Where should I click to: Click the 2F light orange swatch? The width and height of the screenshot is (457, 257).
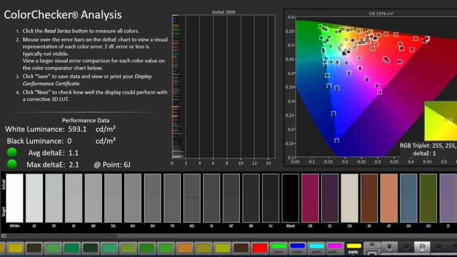389,198
